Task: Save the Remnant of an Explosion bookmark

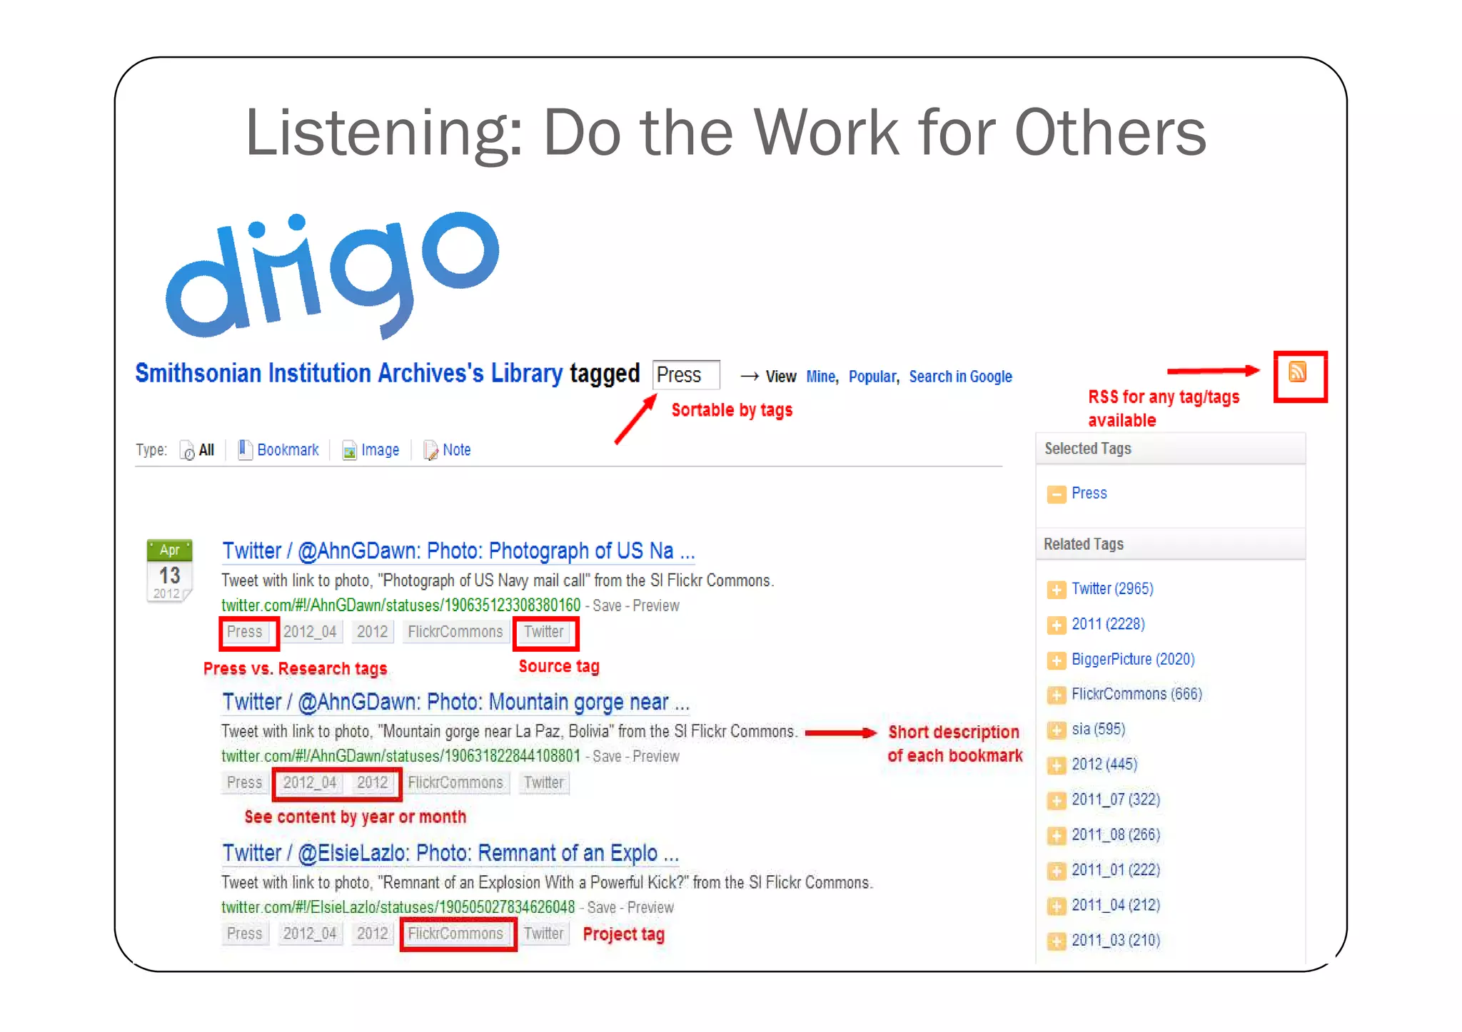Action: coord(601,907)
